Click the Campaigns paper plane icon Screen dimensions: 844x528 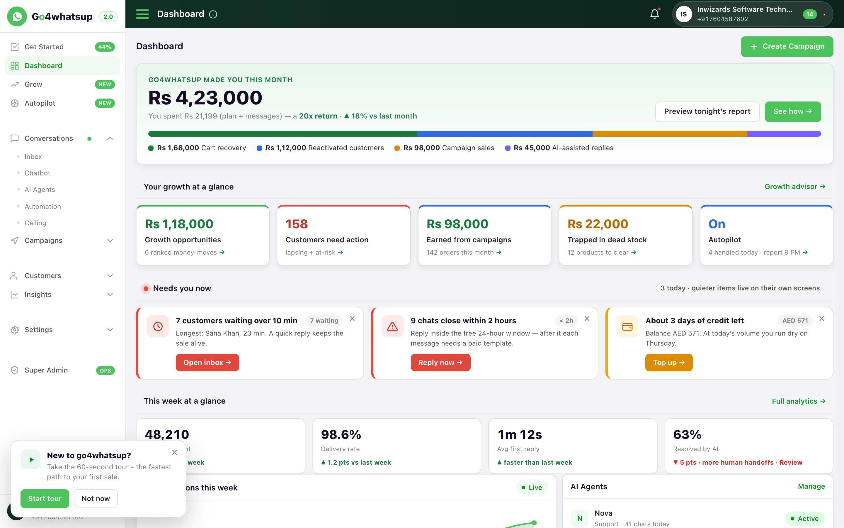(x=15, y=240)
